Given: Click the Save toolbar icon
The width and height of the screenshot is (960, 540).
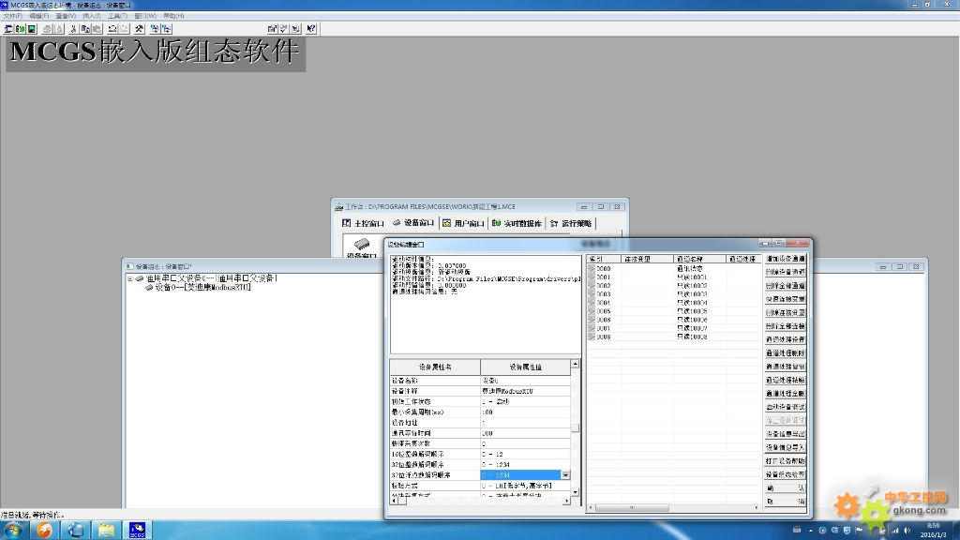Looking at the screenshot, I should click(32, 29).
